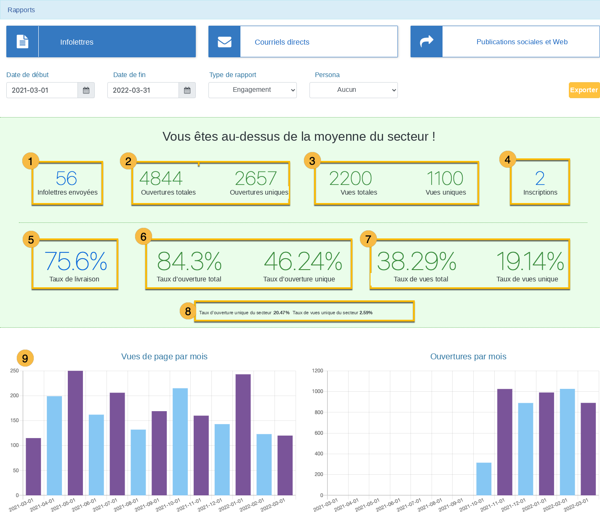The image size is (600, 519).
Task: Click the numbered marker 9 badge
Action: click(25, 358)
